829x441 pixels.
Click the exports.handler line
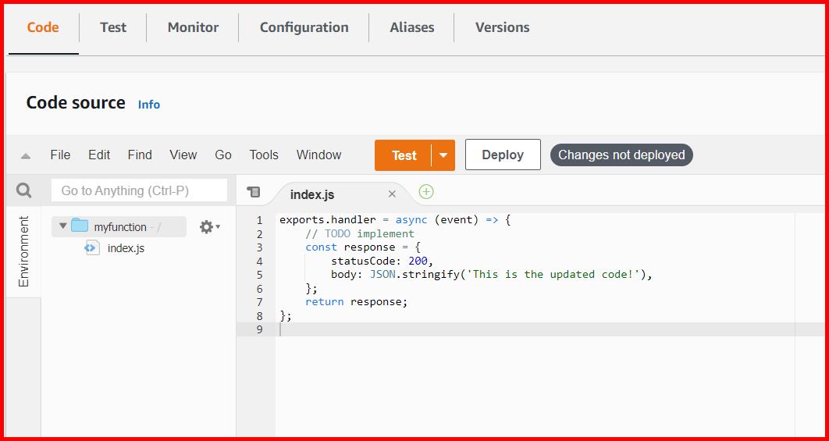coord(395,220)
